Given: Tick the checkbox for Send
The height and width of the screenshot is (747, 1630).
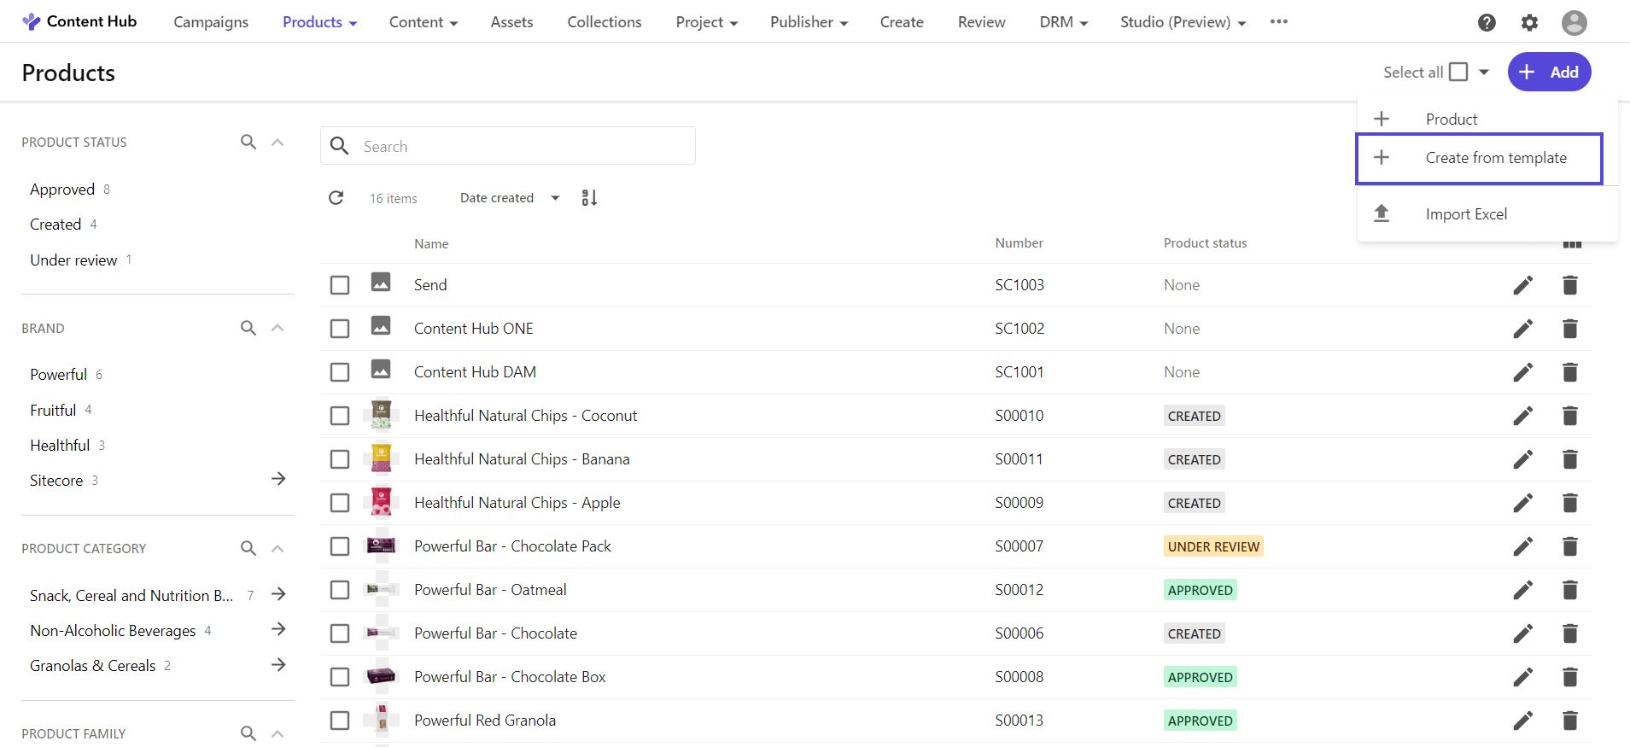Looking at the screenshot, I should click(x=340, y=285).
